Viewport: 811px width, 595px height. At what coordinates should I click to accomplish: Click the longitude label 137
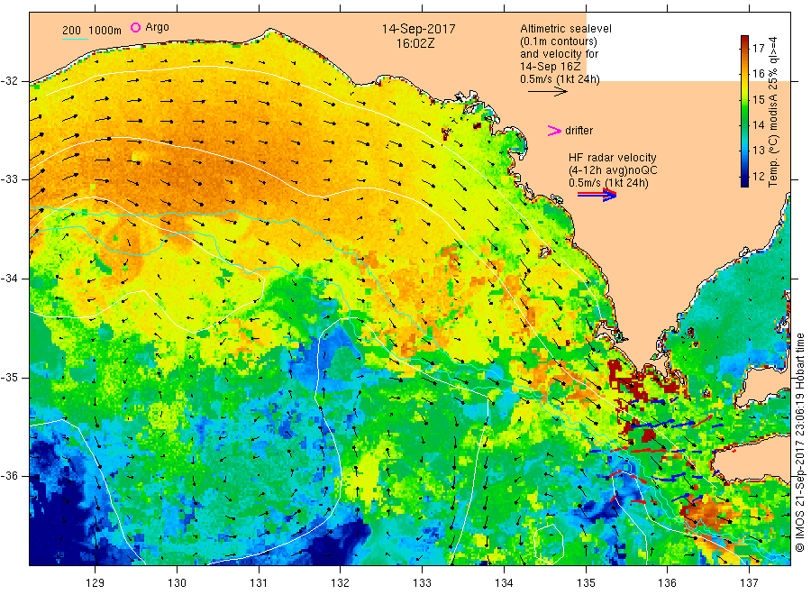(750, 583)
